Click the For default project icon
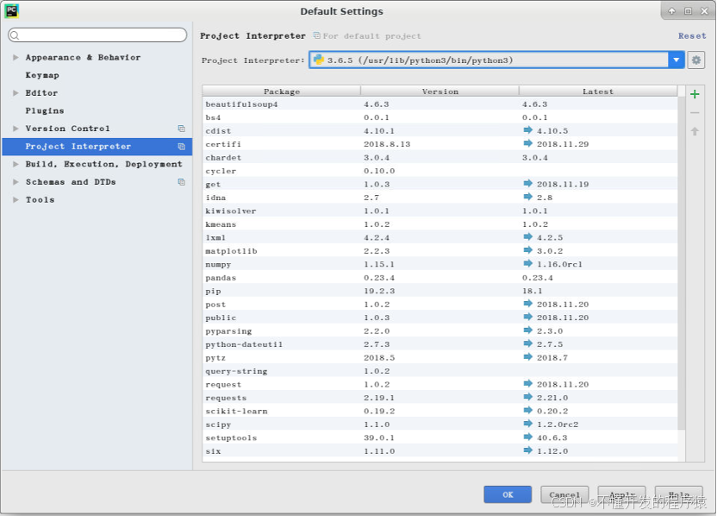Viewport: 717px width, 516px height. 316,35
